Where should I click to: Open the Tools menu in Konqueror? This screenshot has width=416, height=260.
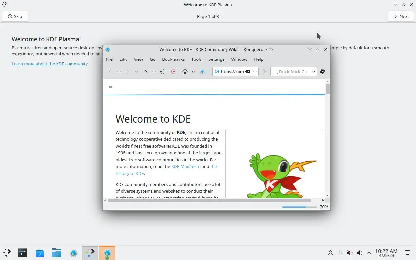197,59
